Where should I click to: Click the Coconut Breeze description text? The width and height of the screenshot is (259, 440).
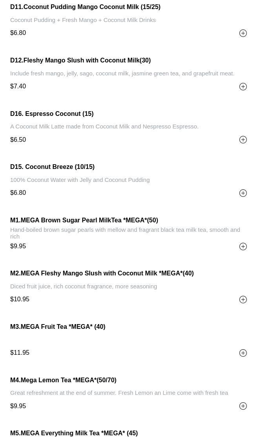click(x=80, y=180)
